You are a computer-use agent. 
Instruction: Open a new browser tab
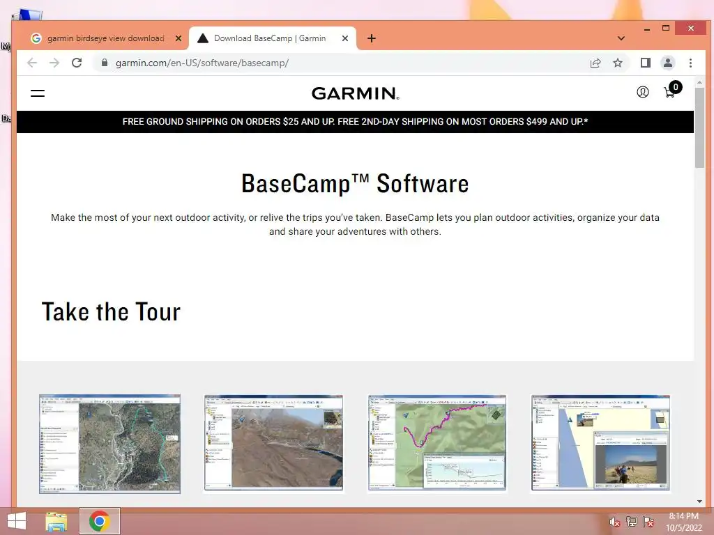coord(372,38)
